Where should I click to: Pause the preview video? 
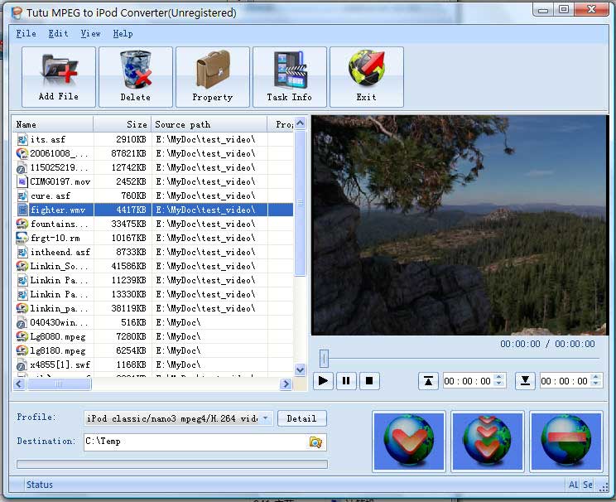tap(346, 380)
